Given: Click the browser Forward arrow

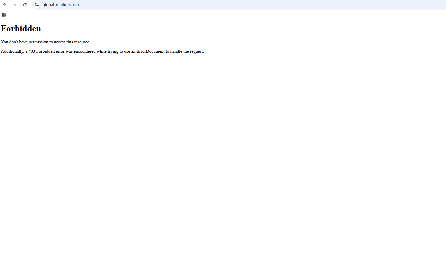Looking at the screenshot, I should point(15,5).
